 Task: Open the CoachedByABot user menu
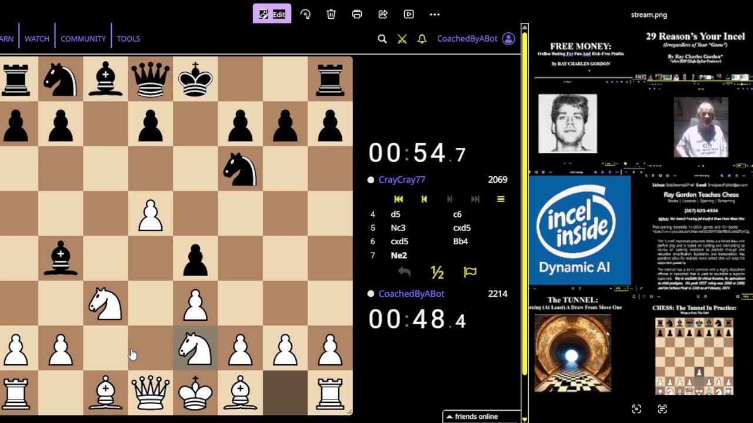[x=476, y=39]
